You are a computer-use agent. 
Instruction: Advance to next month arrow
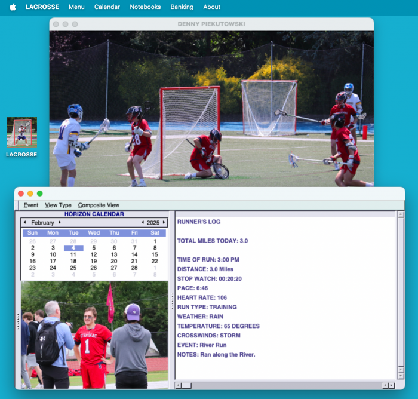coord(59,222)
